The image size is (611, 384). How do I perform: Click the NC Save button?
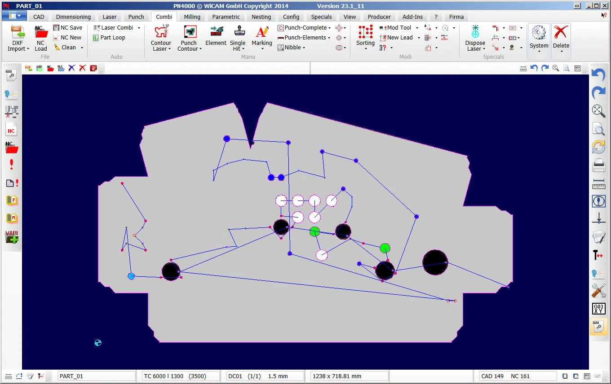68,28
